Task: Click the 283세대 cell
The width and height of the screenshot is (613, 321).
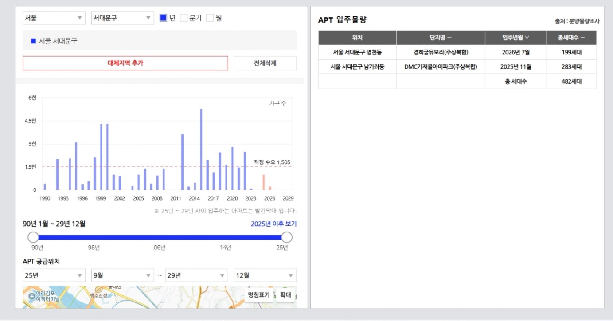Action: [571, 67]
